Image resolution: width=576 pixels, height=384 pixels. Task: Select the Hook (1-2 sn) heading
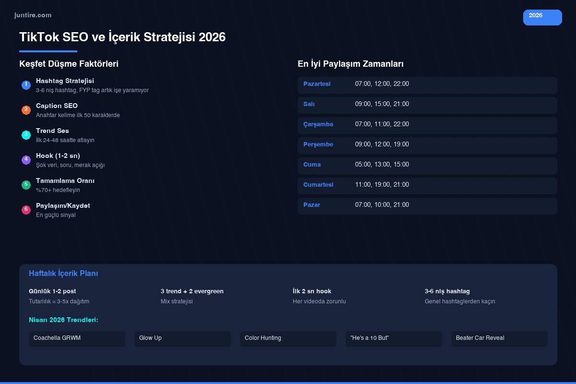(58, 156)
